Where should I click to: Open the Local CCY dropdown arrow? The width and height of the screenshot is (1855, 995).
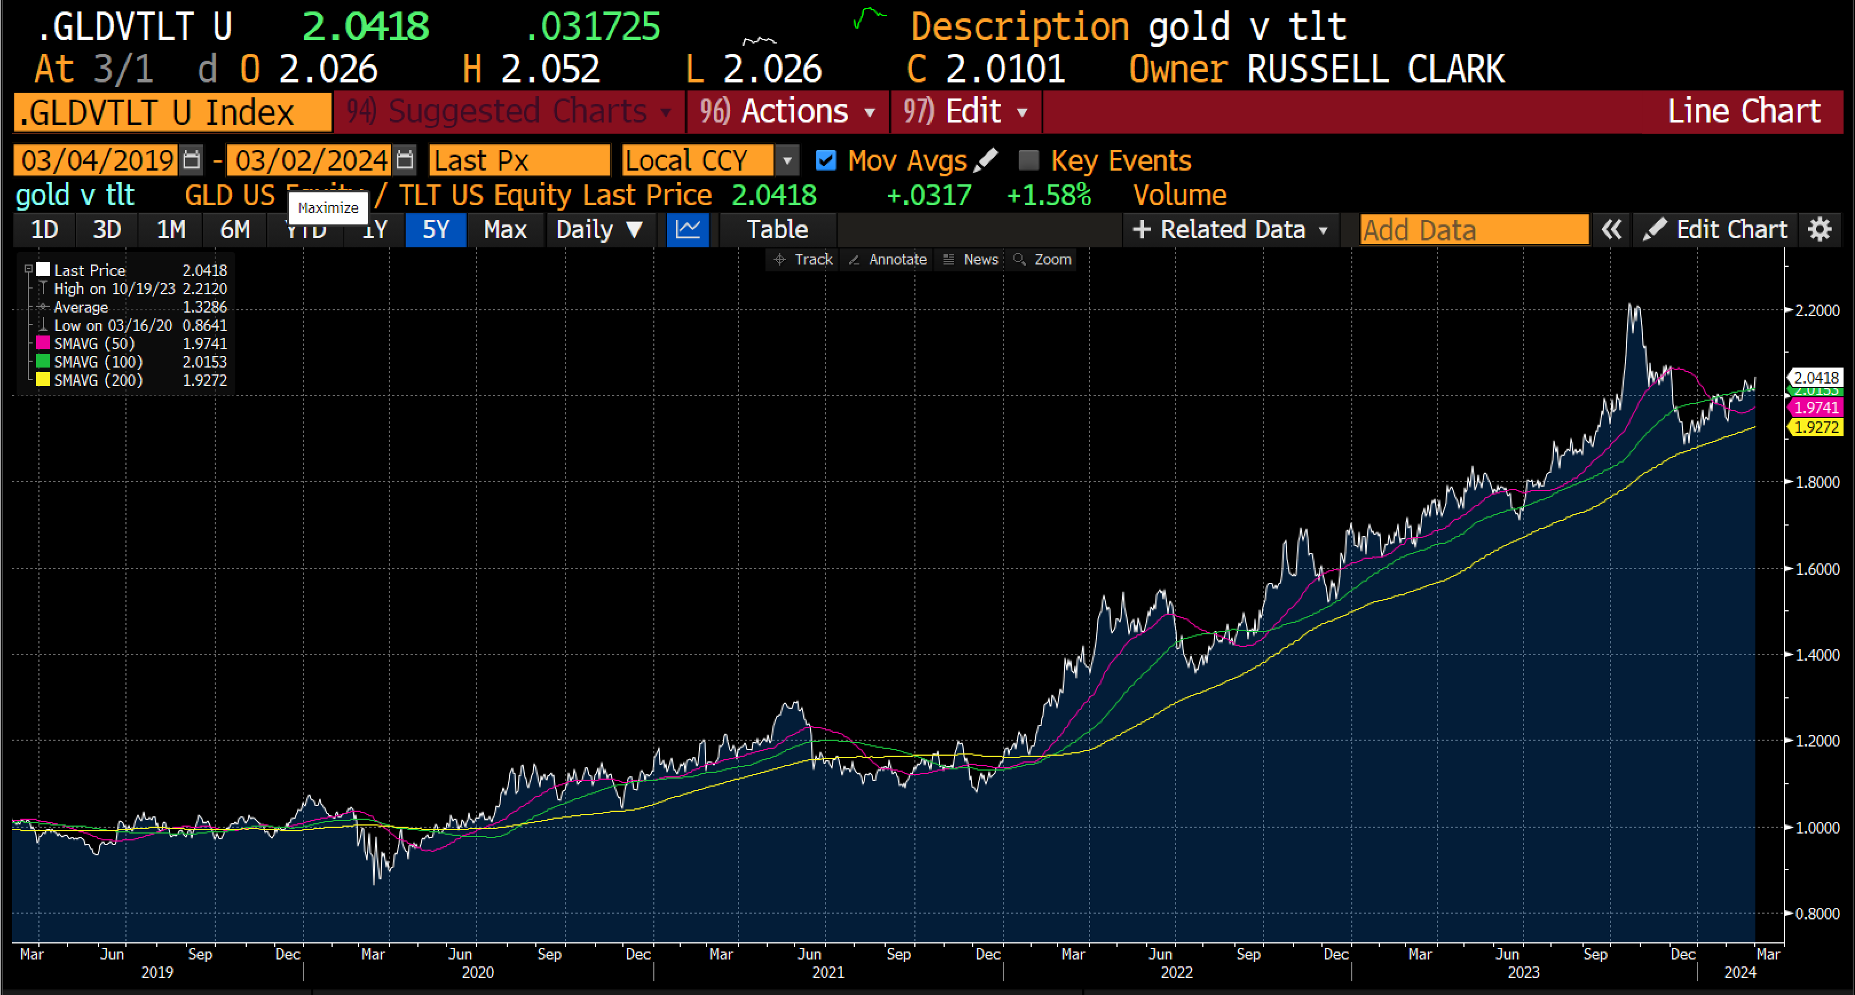(787, 160)
